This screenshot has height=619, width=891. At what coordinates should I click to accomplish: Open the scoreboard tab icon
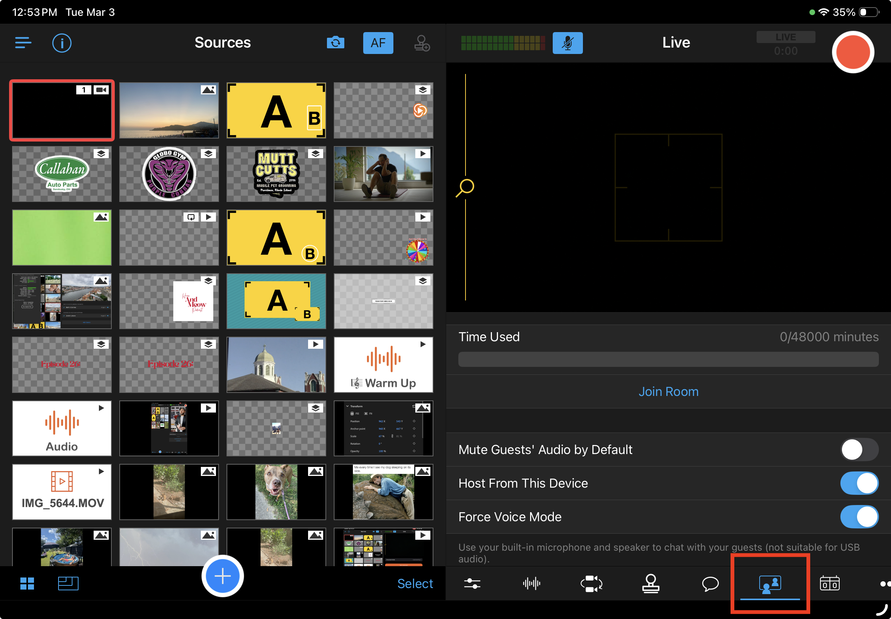[829, 583]
